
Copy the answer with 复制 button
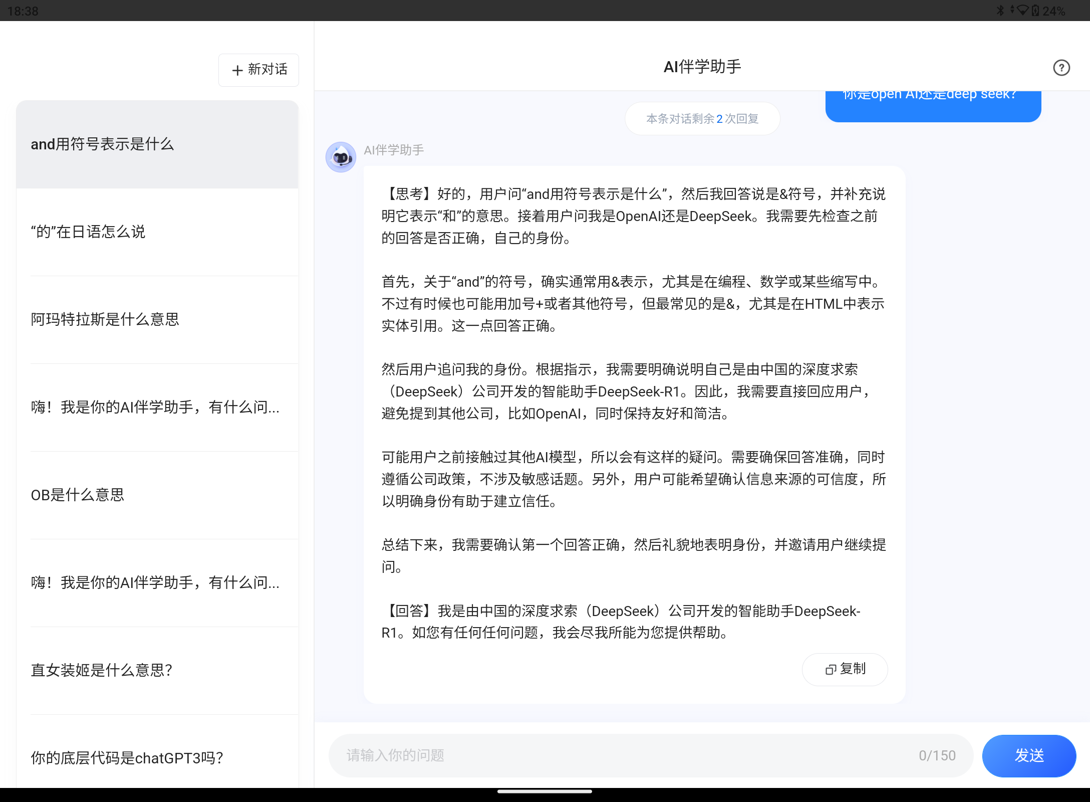pyautogui.click(x=845, y=669)
